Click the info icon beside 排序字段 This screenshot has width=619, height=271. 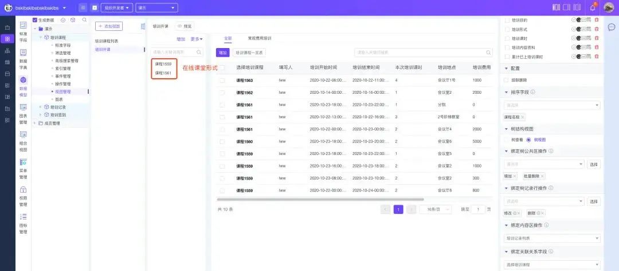533,92
